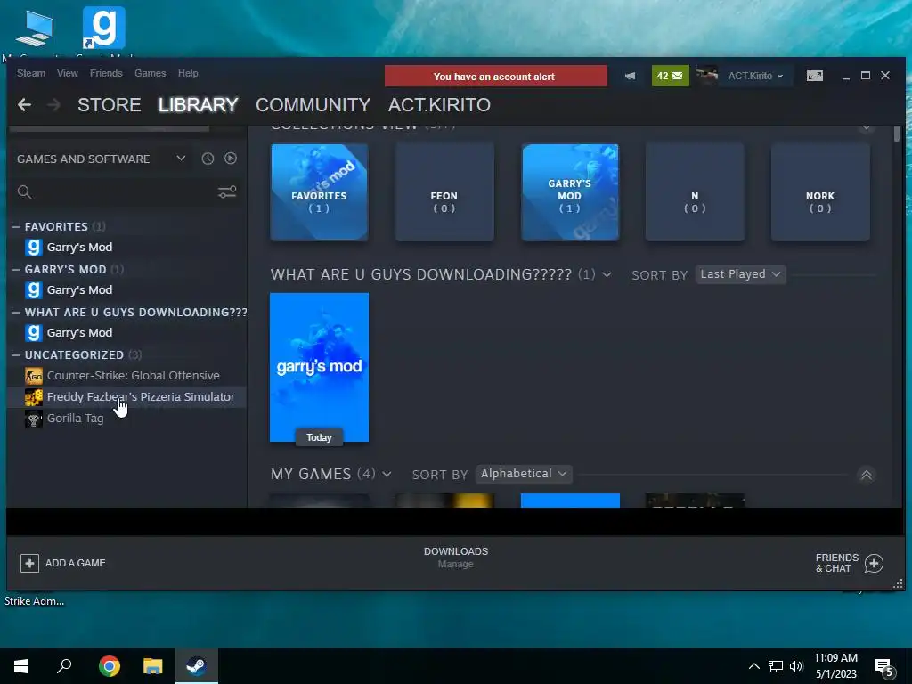This screenshot has width=912, height=684.
Task: Open the announcements megaphone icon
Action: point(631,77)
